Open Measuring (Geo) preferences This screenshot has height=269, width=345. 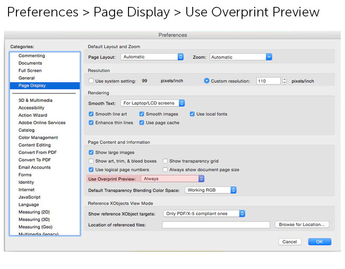(x=36, y=227)
